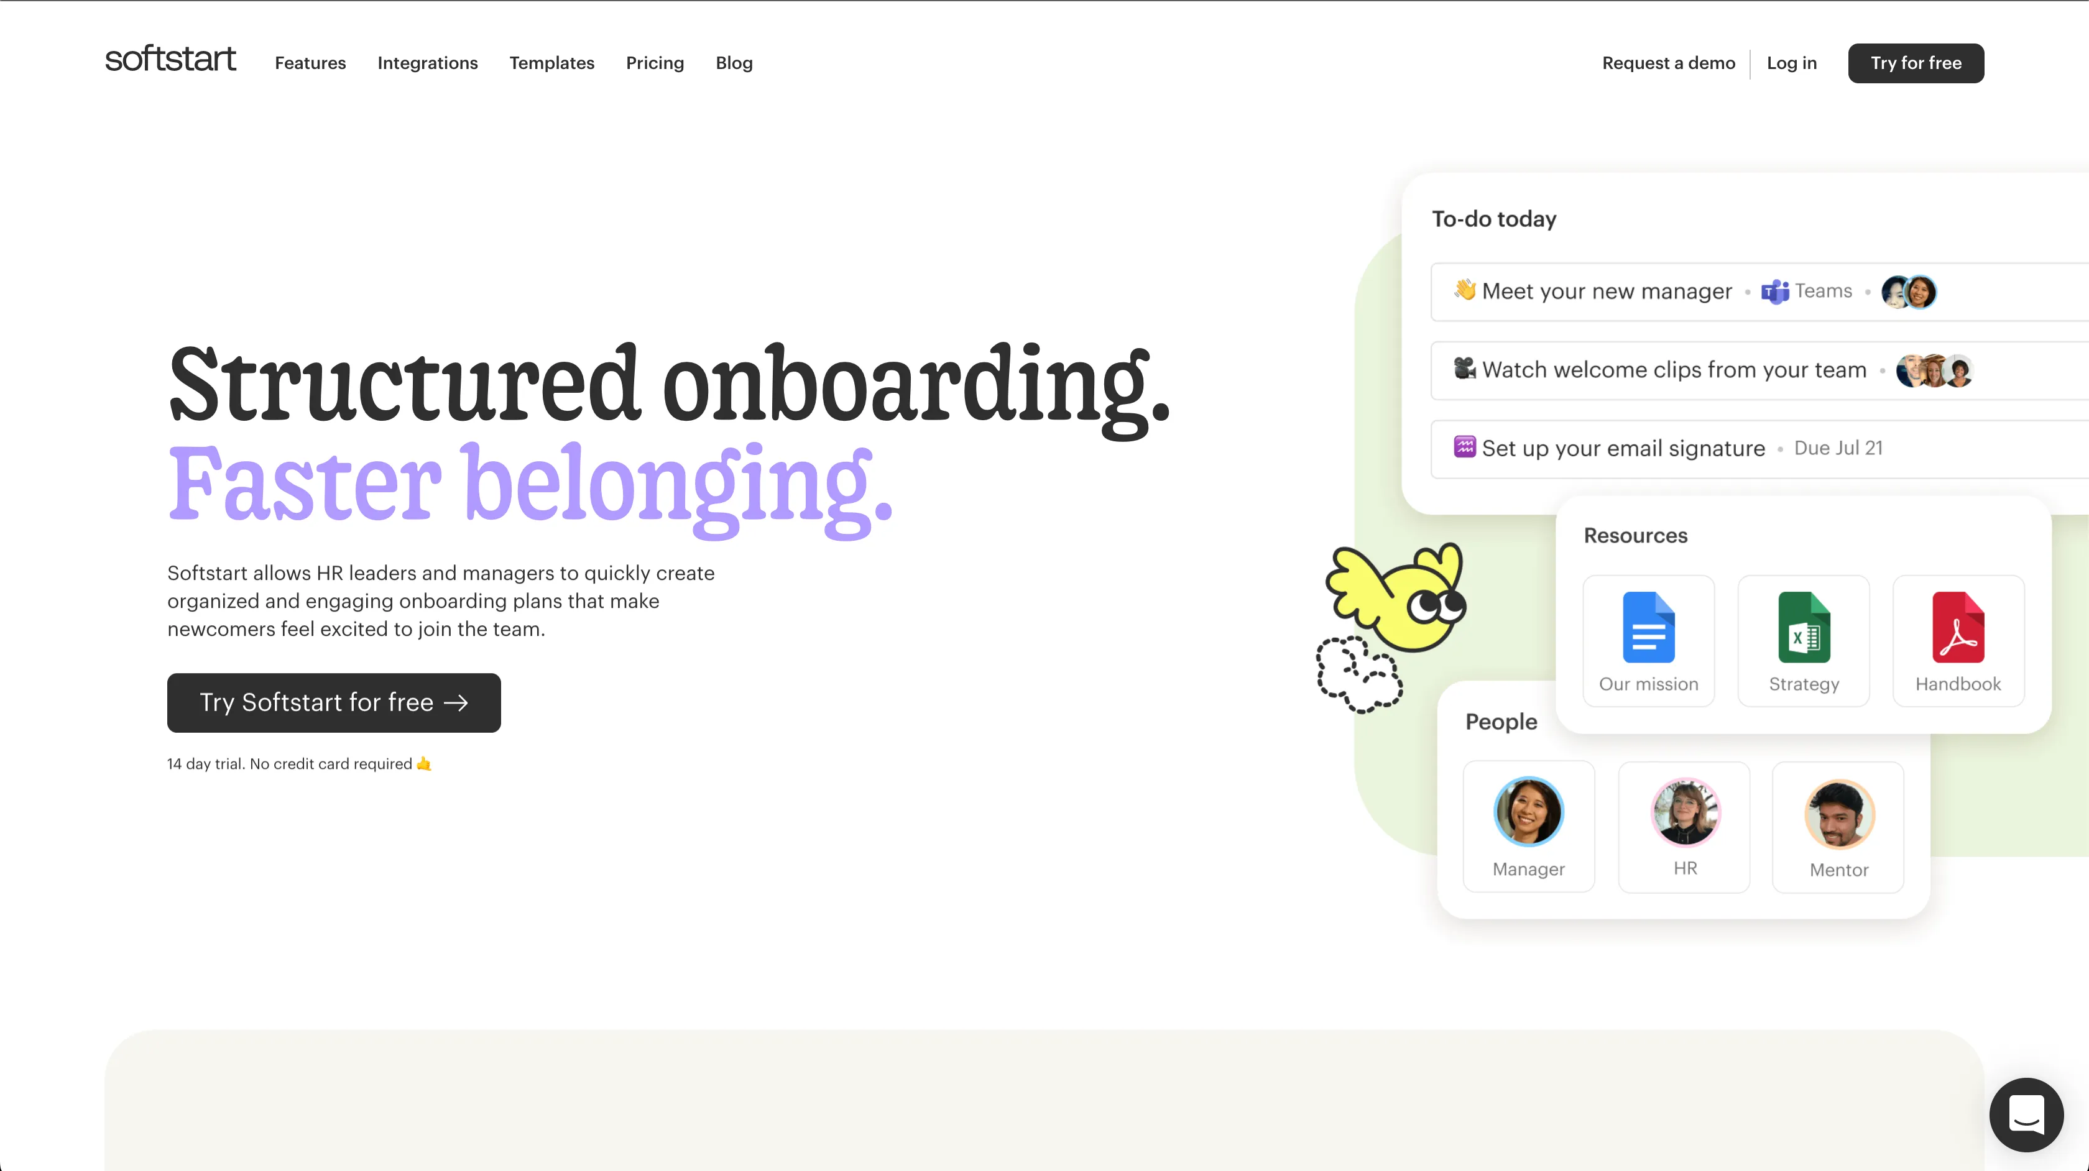Screen dimensions: 2089x1171
Task: Click the HR profile icon
Action: [x=1686, y=811]
